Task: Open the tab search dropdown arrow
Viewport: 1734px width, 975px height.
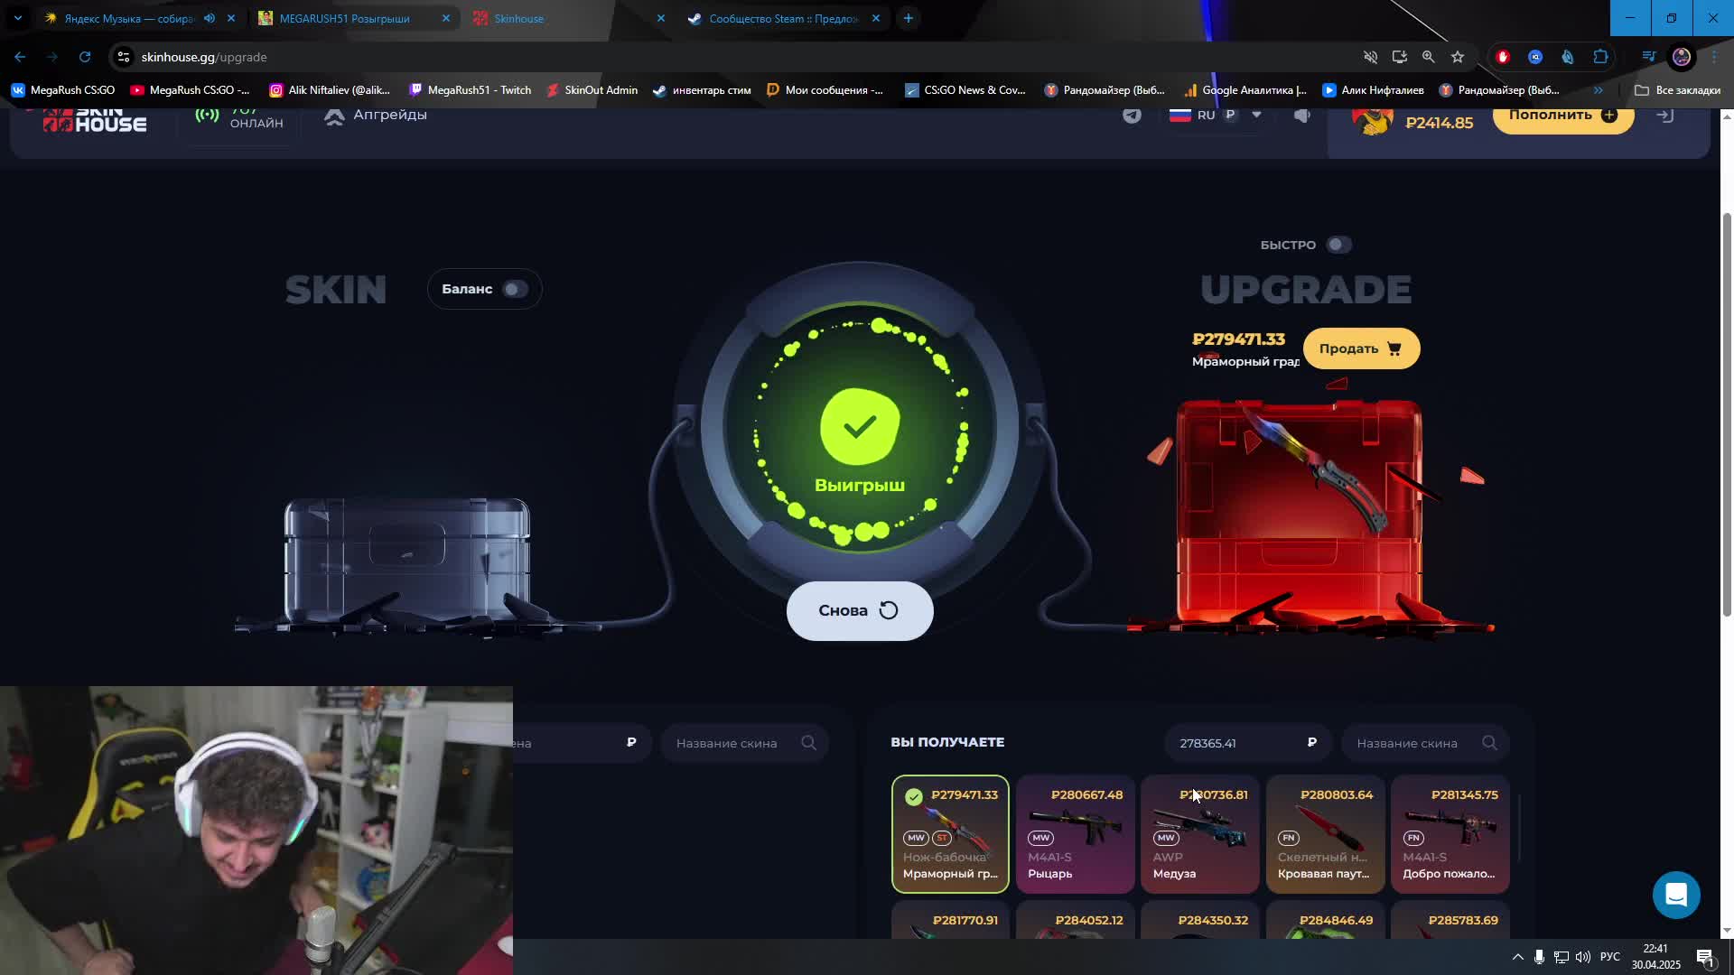Action: [17, 18]
